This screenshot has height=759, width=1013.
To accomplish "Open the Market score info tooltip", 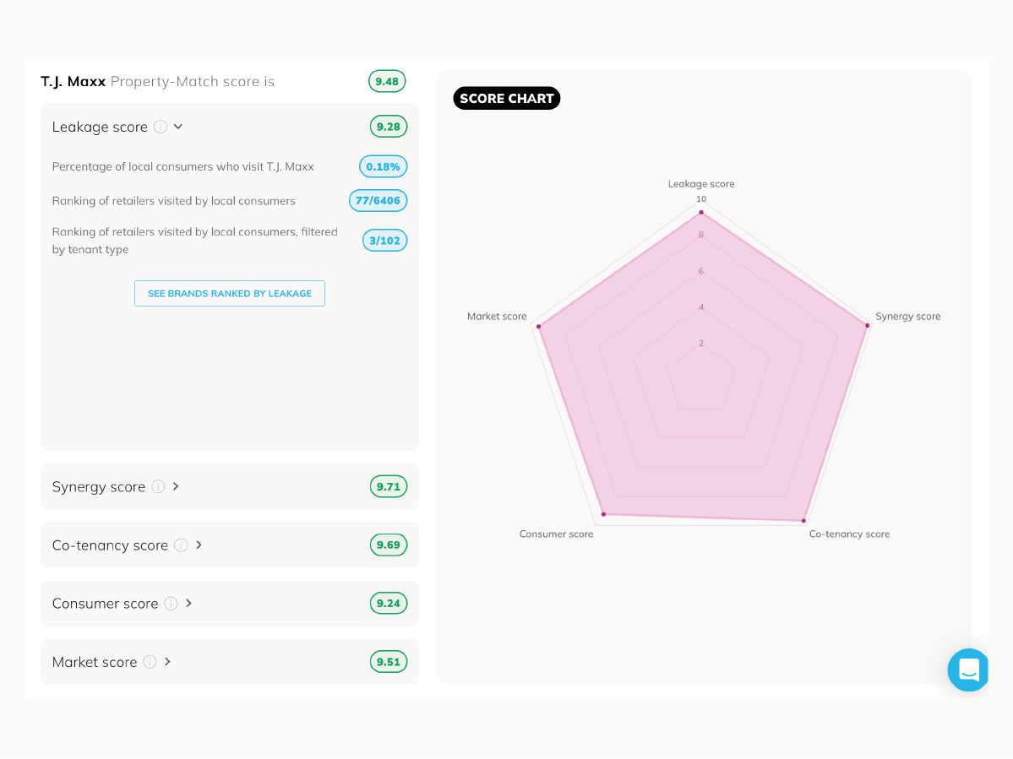I will pos(150,662).
